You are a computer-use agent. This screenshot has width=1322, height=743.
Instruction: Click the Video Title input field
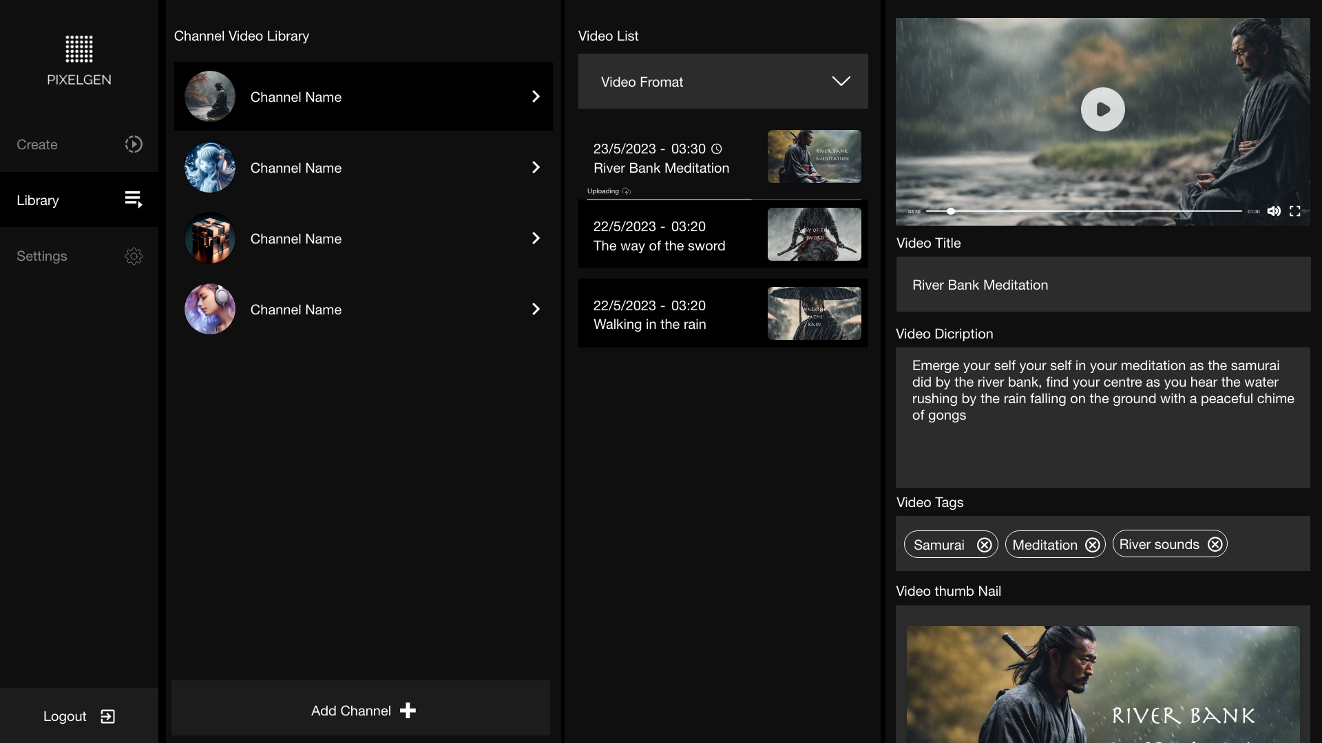click(x=1102, y=285)
